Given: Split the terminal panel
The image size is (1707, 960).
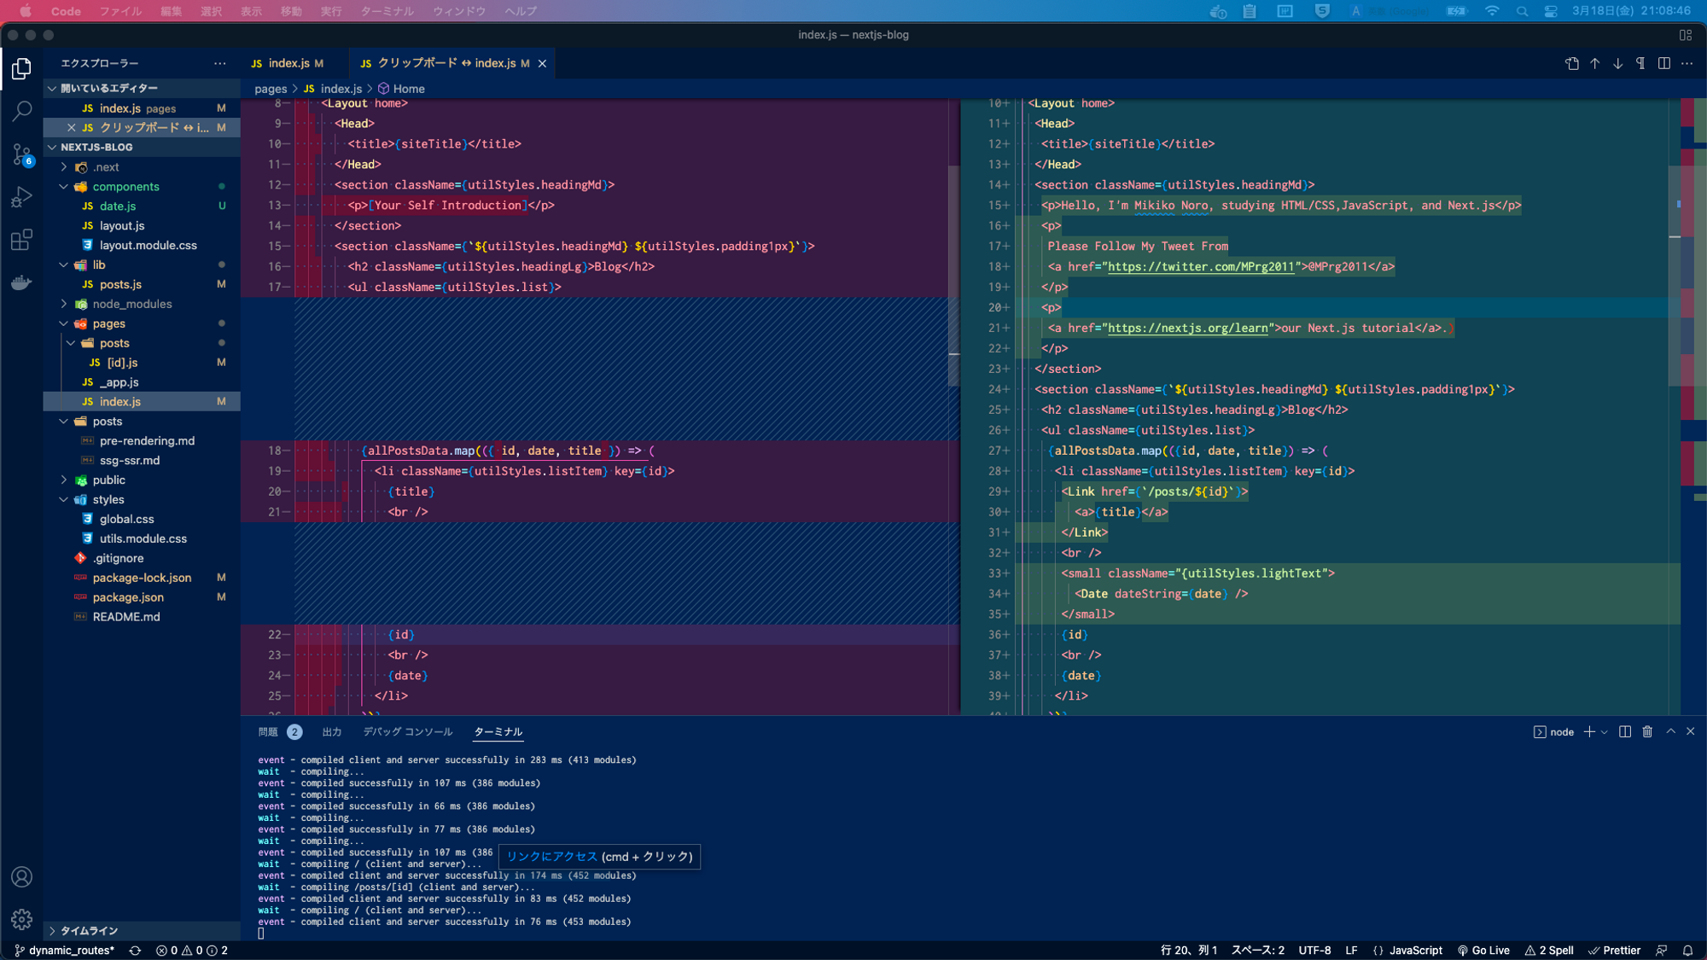Looking at the screenshot, I should click(1624, 732).
